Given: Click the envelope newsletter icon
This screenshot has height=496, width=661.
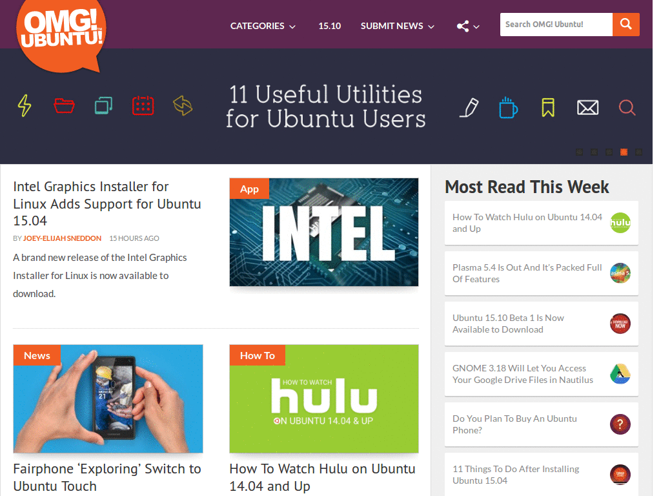Looking at the screenshot, I should pyautogui.click(x=587, y=107).
